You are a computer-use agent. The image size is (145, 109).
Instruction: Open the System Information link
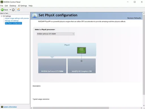10,107
